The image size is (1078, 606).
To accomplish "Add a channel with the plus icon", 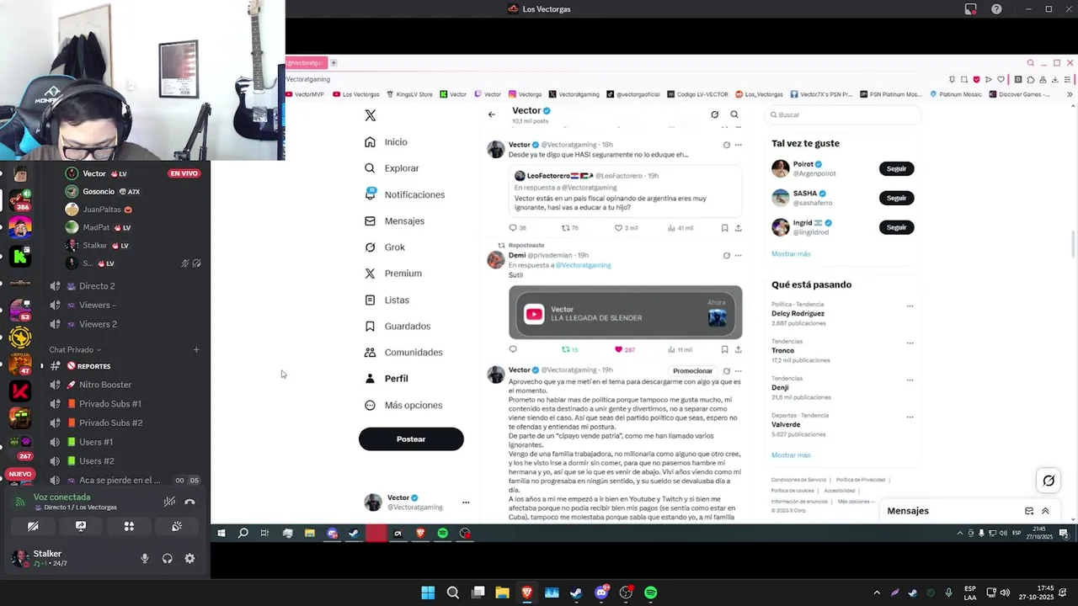I will tap(196, 350).
